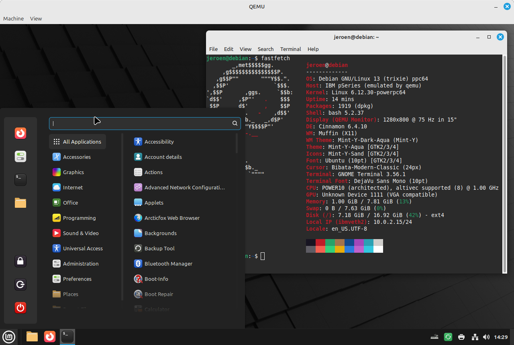
Task: Click the Logout icon in menu sidebar
Action: point(20,284)
